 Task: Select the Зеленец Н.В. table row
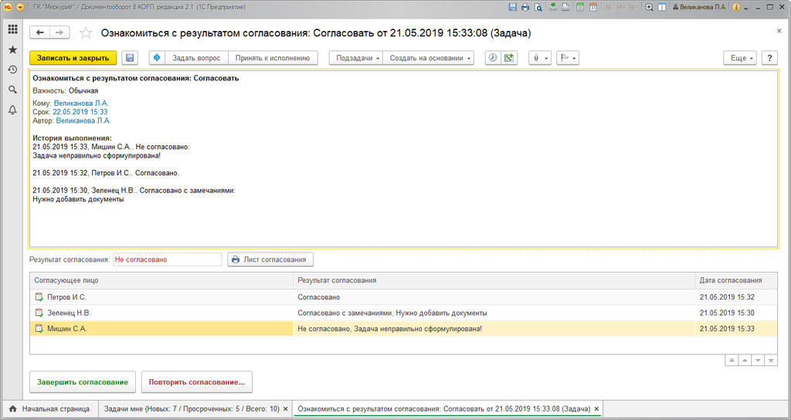[x=403, y=313]
